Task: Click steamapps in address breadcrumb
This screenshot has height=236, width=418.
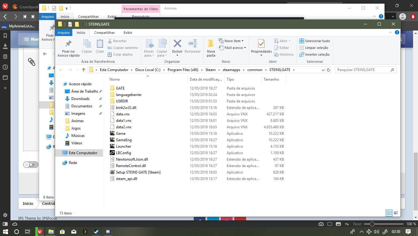Action: point(231,70)
